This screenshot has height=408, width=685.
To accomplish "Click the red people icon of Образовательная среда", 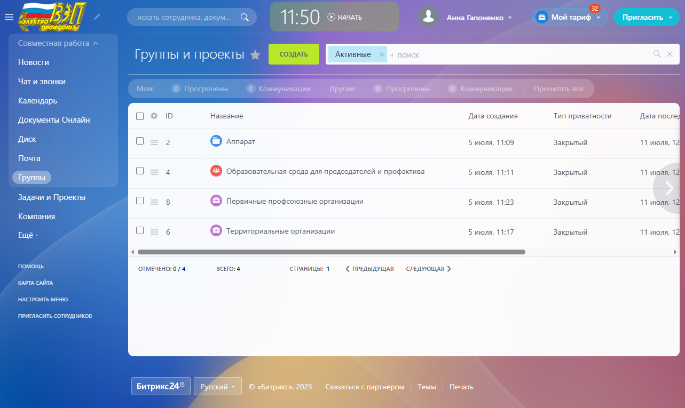I will click(216, 171).
